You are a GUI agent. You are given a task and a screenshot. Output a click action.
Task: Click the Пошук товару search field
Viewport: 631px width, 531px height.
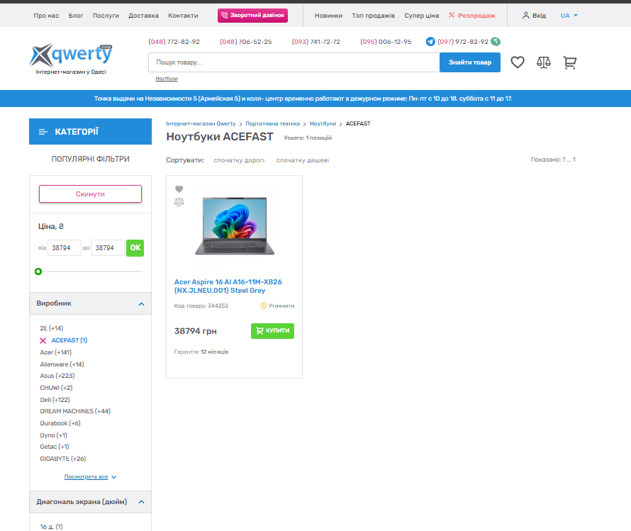pos(294,62)
